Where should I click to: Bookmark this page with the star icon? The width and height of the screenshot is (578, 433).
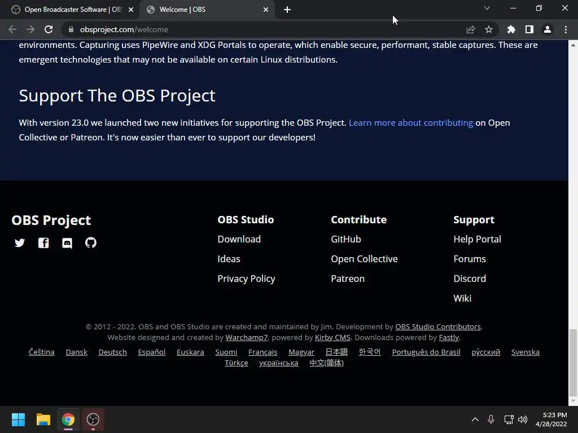point(489,29)
